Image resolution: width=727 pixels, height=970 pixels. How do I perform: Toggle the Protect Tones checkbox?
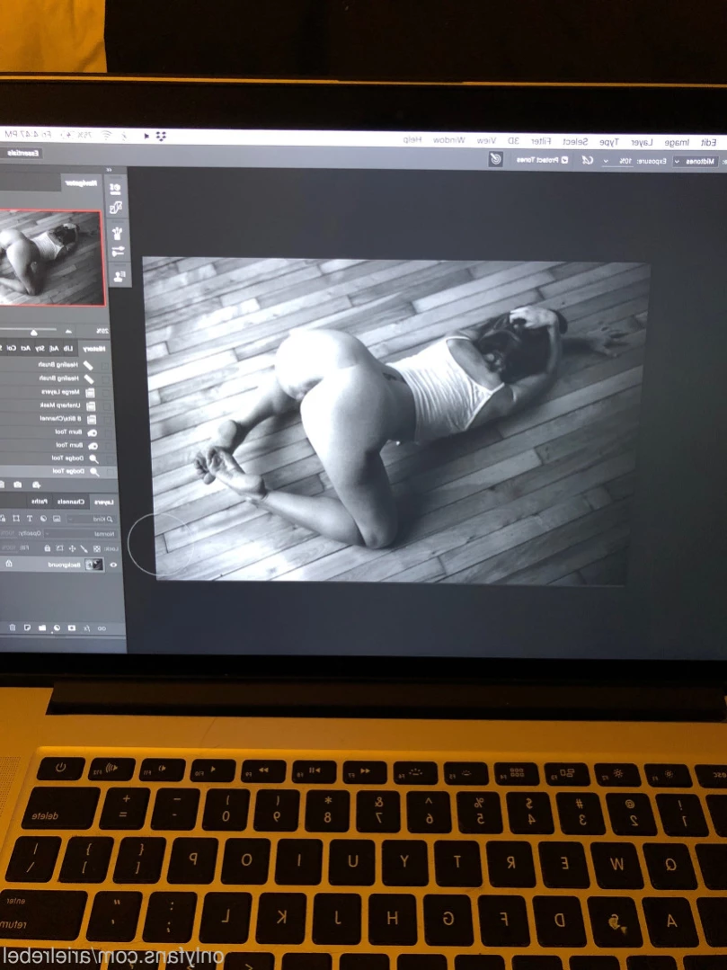[564, 160]
